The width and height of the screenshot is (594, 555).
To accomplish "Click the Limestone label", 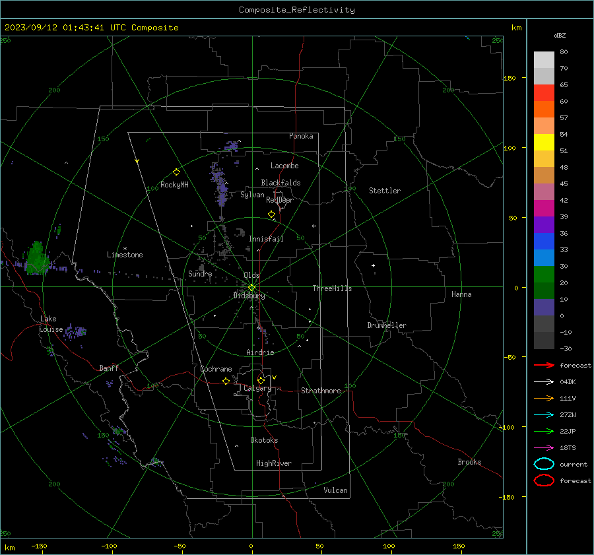I will (125, 255).
